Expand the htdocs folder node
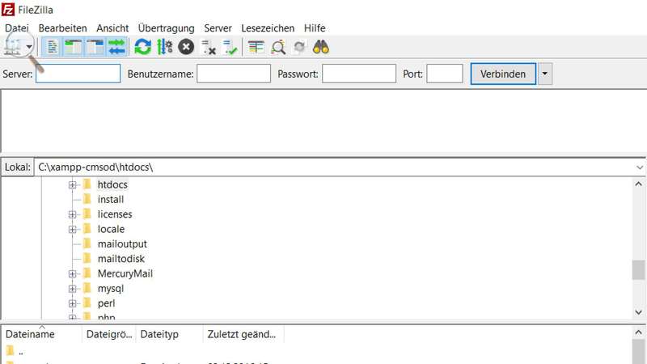Image resolution: width=647 pixels, height=364 pixels. (x=72, y=185)
